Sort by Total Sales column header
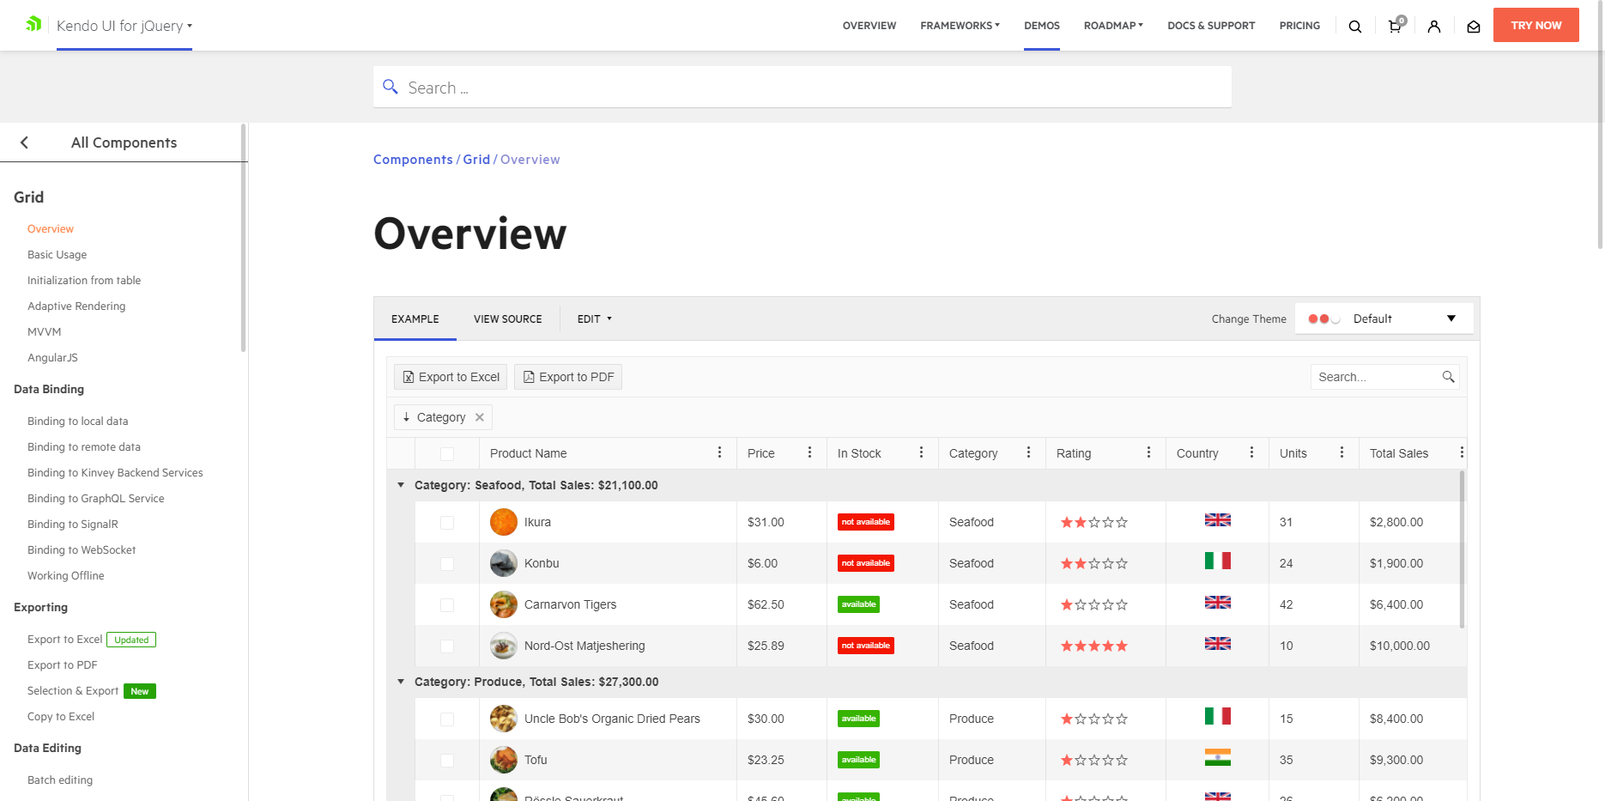The height and width of the screenshot is (801, 1605). click(x=1399, y=453)
